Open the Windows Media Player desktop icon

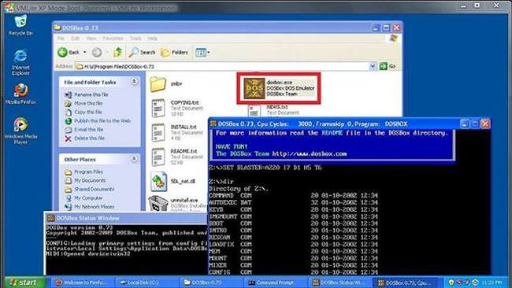(x=20, y=131)
